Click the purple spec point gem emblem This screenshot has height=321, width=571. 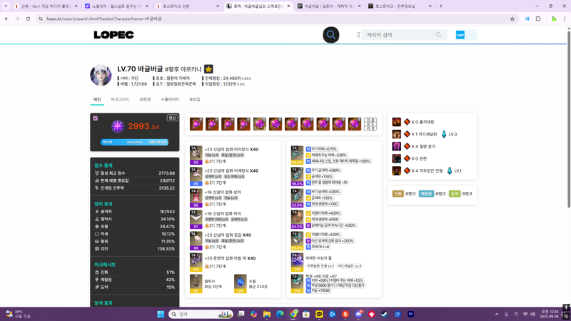pyautogui.click(x=118, y=127)
